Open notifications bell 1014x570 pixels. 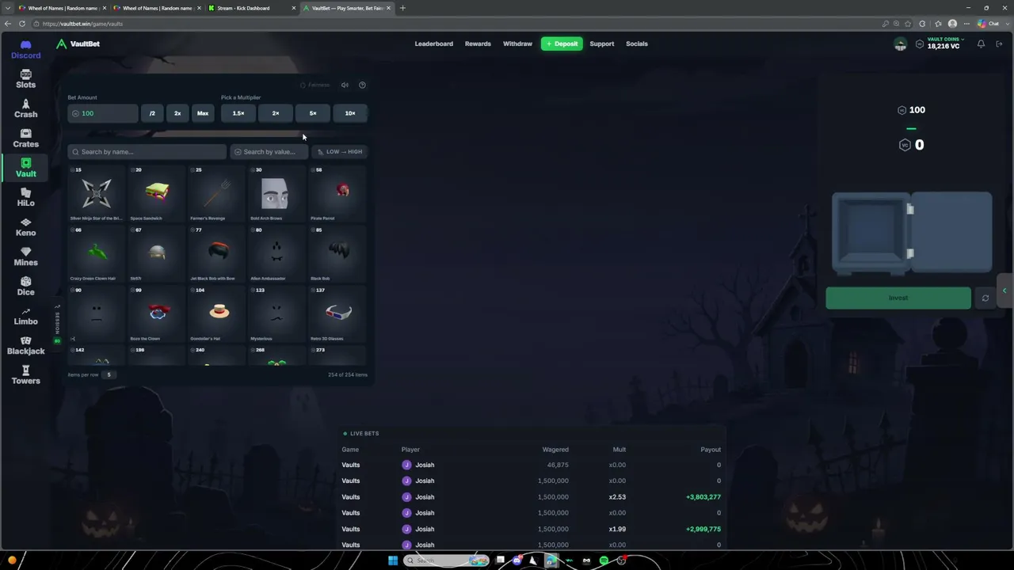pos(981,44)
